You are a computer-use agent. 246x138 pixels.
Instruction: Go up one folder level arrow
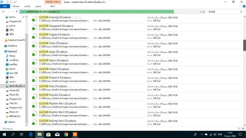pyautogui.click(x=17, y=12)
